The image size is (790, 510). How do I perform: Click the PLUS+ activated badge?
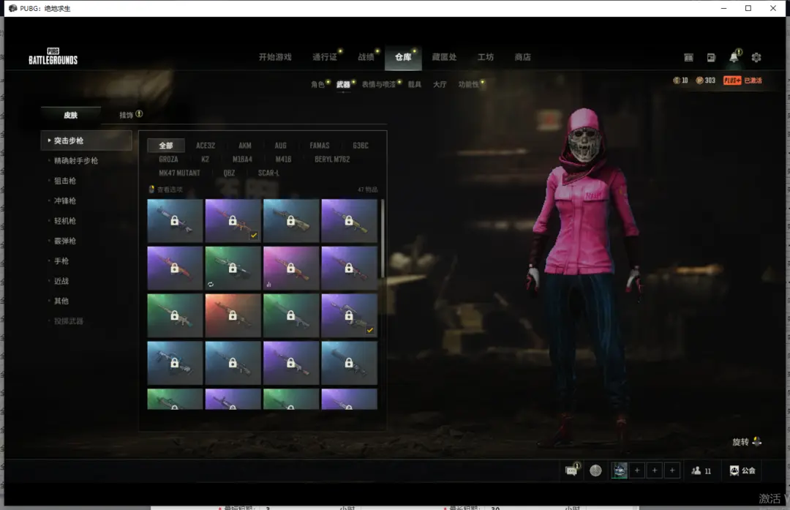(742, 80)
